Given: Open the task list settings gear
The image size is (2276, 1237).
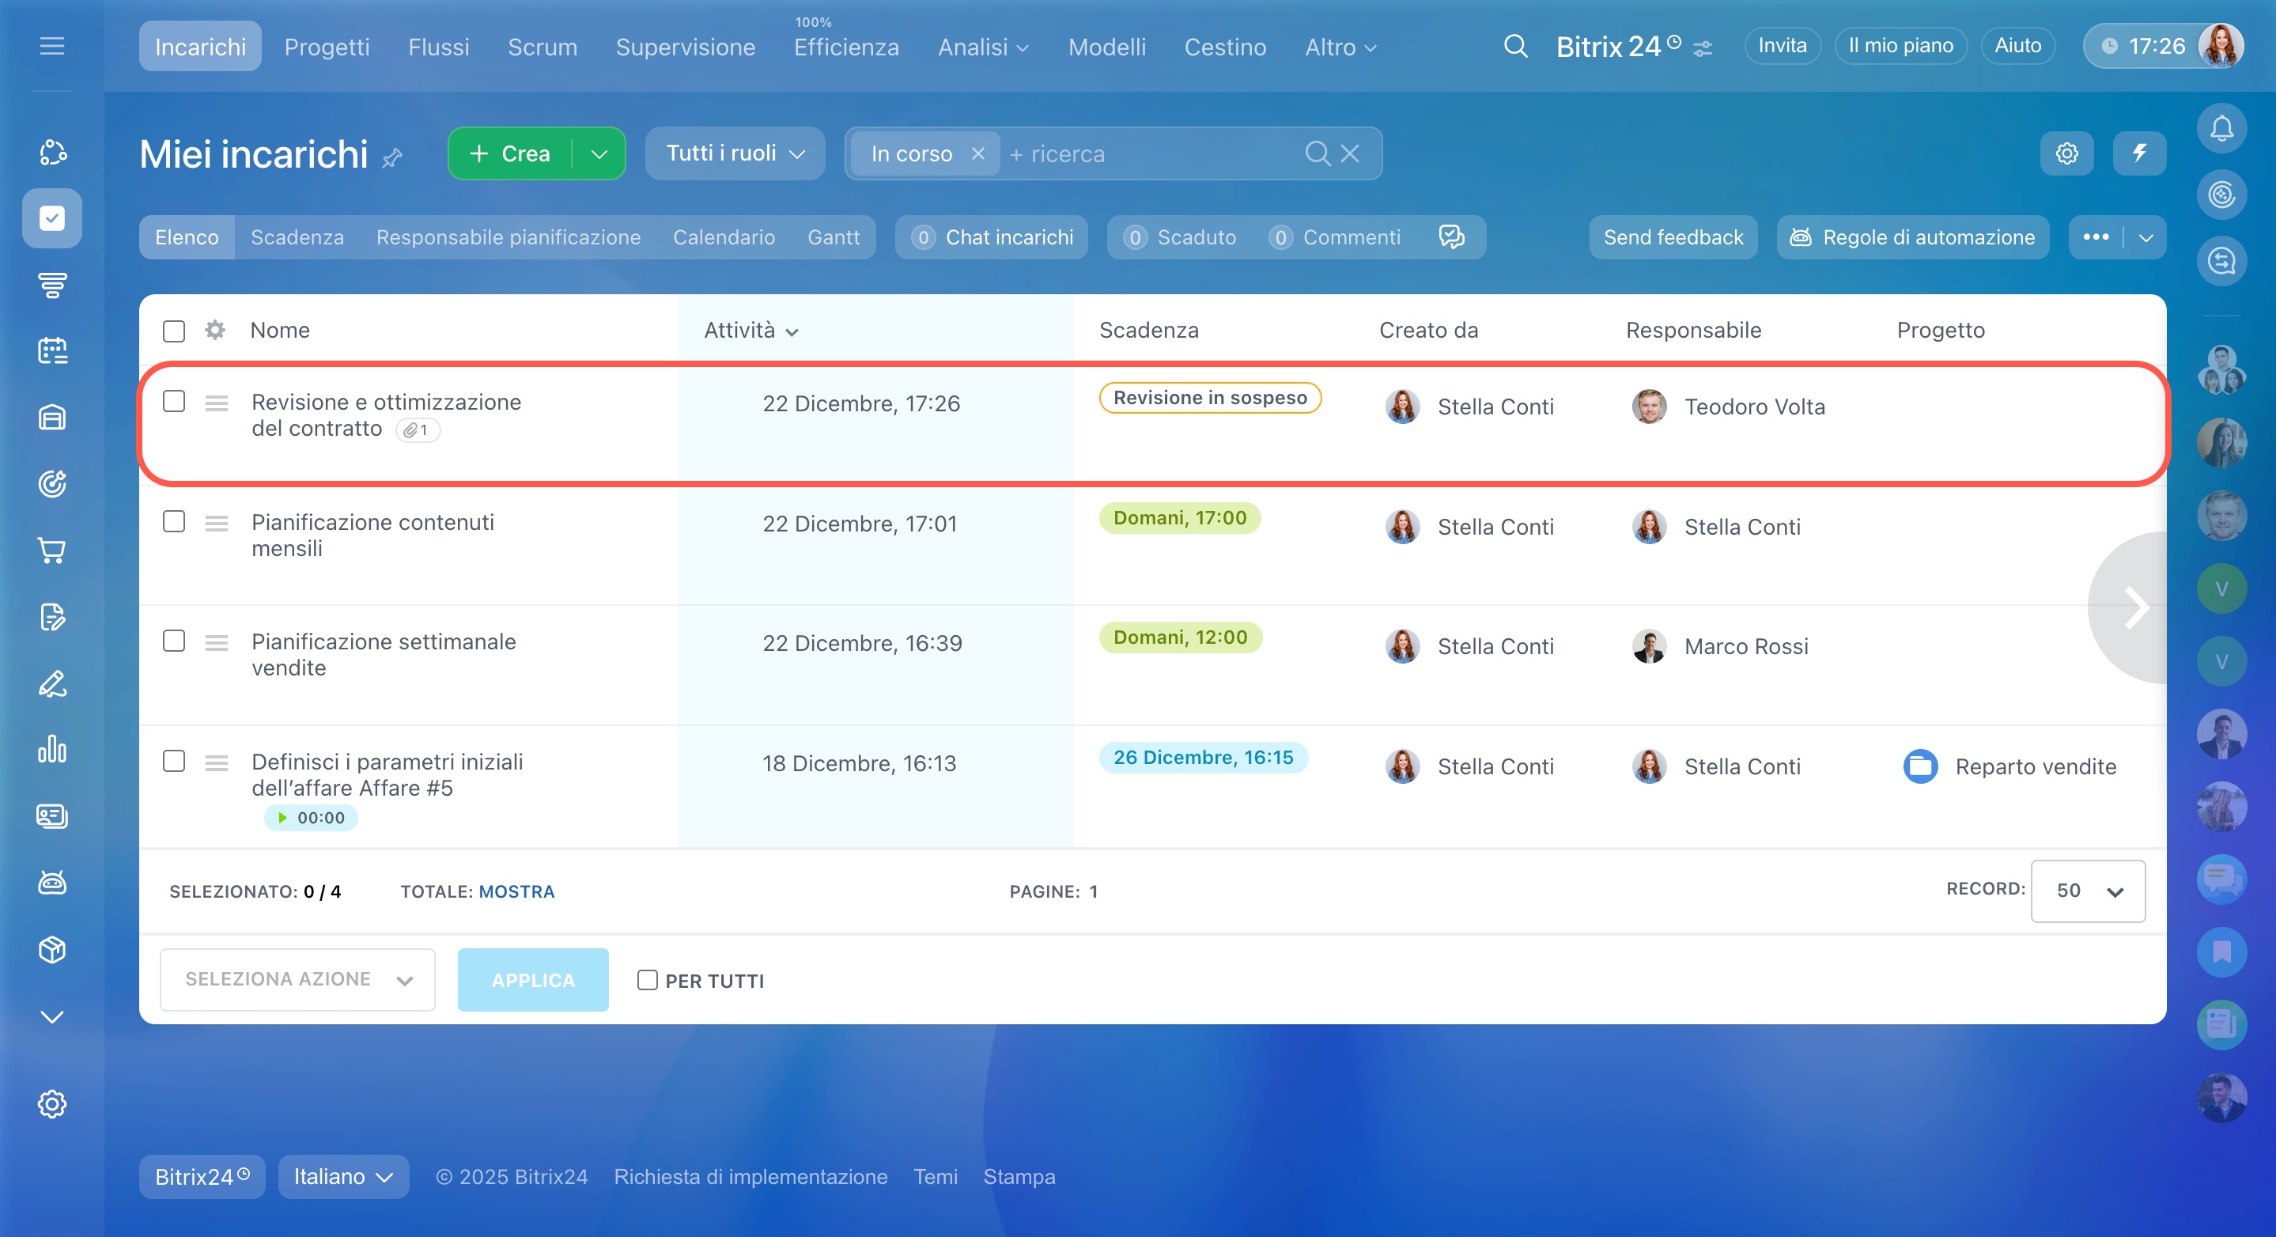Looking at the screenshot, I should [x=2066, y=153].
